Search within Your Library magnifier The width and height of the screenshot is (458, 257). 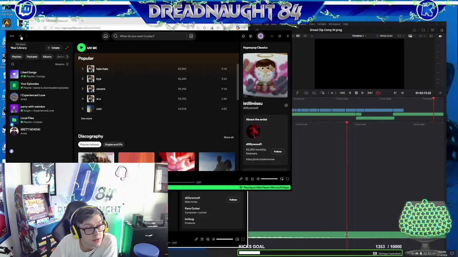pyautogui.click(x=13, y=64)
